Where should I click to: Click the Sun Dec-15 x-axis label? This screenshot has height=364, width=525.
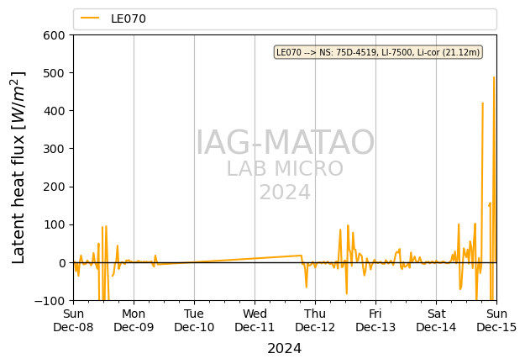[497, 320]
